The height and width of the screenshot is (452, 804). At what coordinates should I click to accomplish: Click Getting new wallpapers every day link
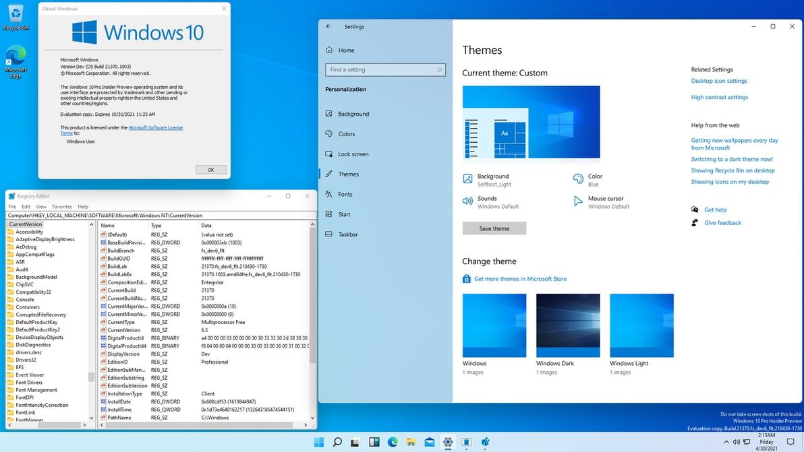click(735, 144)
